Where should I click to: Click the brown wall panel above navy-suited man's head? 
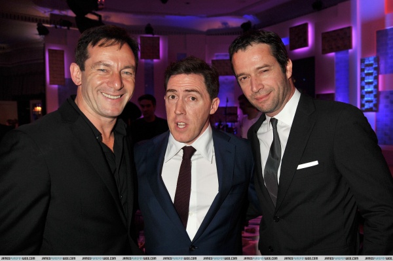pyautogui.click(x=149, y=48)
